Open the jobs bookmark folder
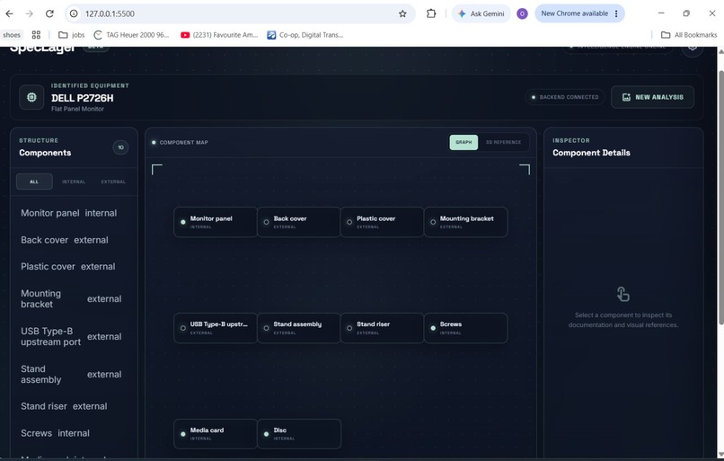 [72, 35]
